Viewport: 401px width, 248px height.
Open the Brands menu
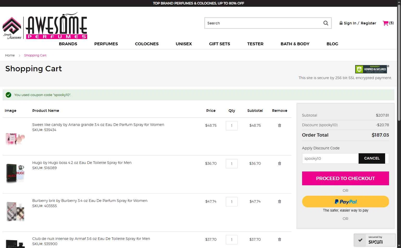click(x=68, y=44)
